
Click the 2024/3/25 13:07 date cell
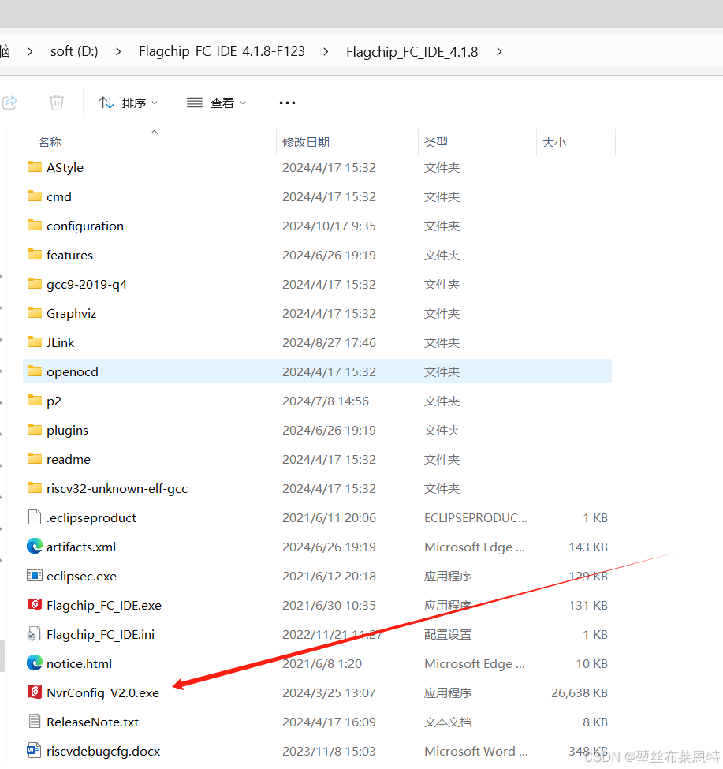point(329,693)
